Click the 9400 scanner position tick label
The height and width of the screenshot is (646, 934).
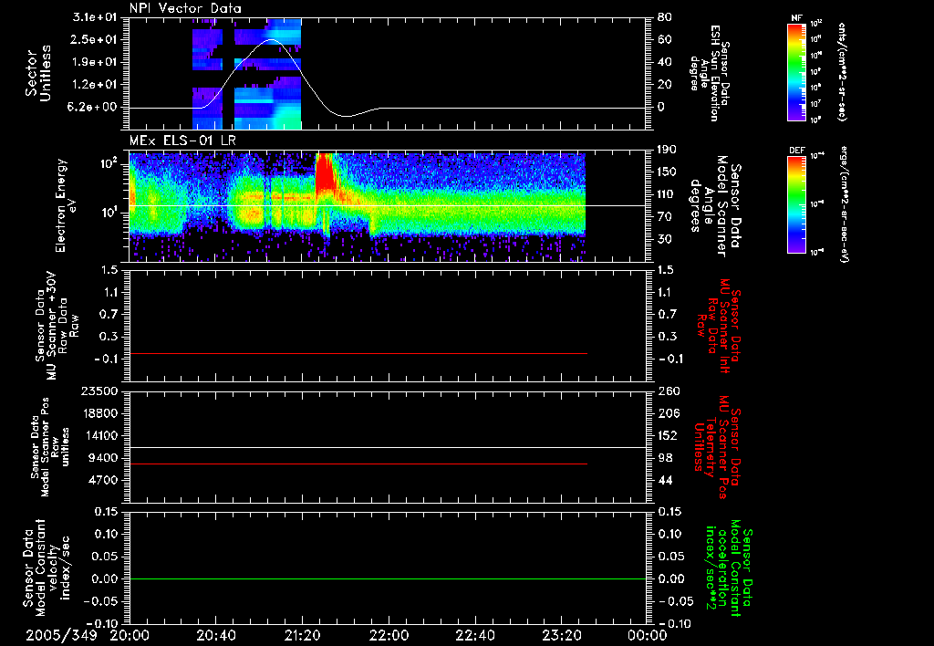tap(103, 458)
